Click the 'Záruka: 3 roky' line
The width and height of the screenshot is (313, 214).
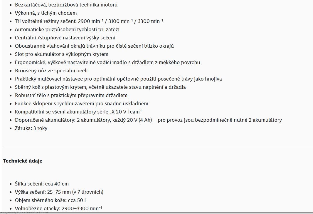[31, 128]
